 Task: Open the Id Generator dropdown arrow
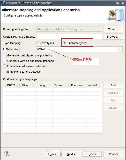coord(121,49)
